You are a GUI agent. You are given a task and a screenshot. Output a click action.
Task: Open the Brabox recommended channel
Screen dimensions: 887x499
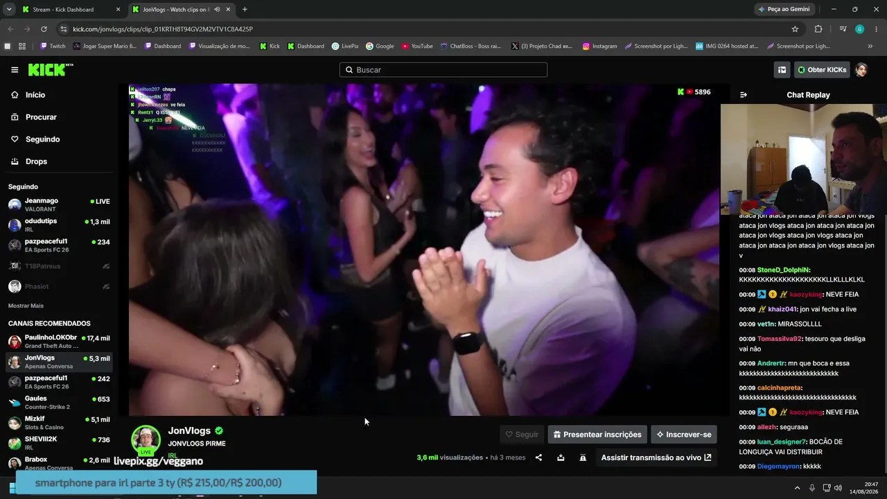click(59, 463)
